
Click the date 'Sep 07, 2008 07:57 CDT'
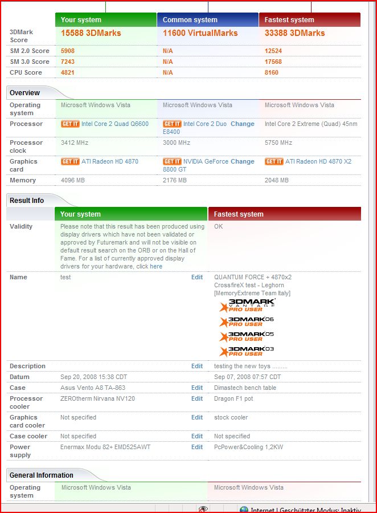coord(248,377)
